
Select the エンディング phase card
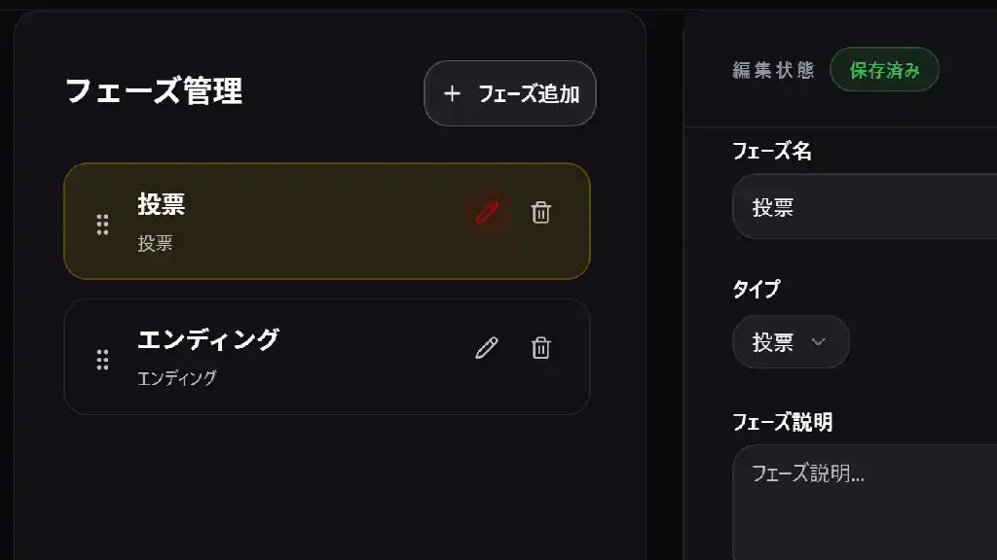tap(292, 357)
